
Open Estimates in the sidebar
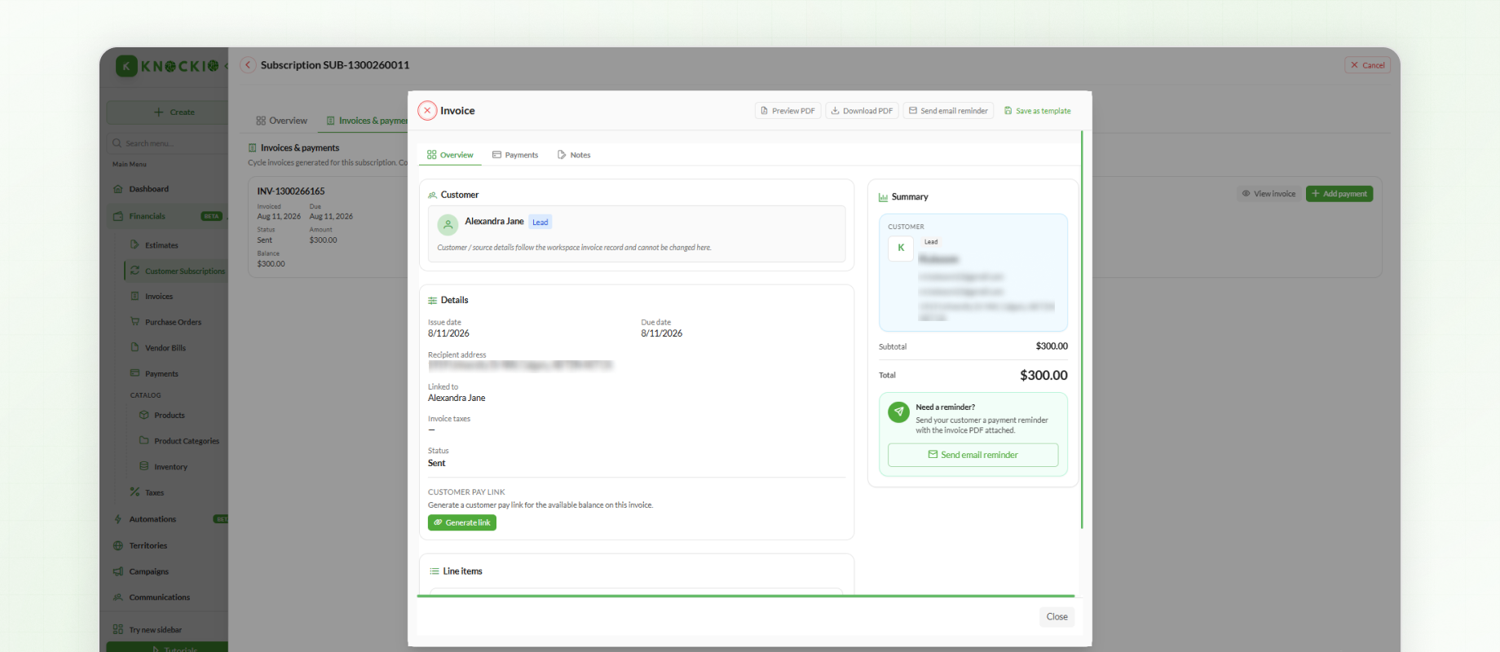pyautogui.click(x=161, y=245)
